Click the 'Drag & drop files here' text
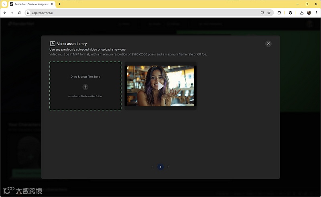The width and height of the screenshot is (321, 197). [85, 76]
